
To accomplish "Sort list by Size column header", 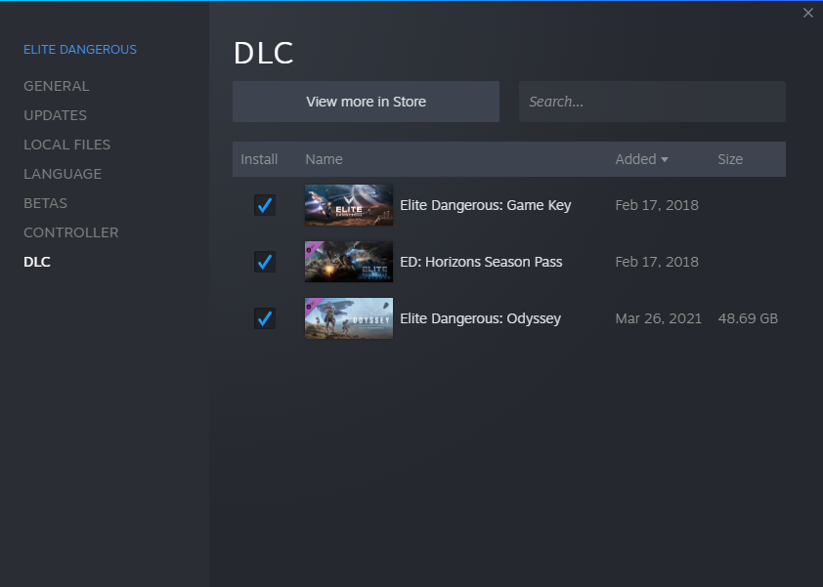I will click(730, 159).
